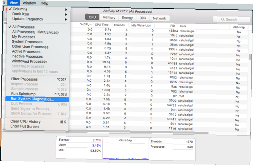Viewport: 253px width, 166px height.
Task: Click User percentage 3.49%
Action: pos(96,146)
